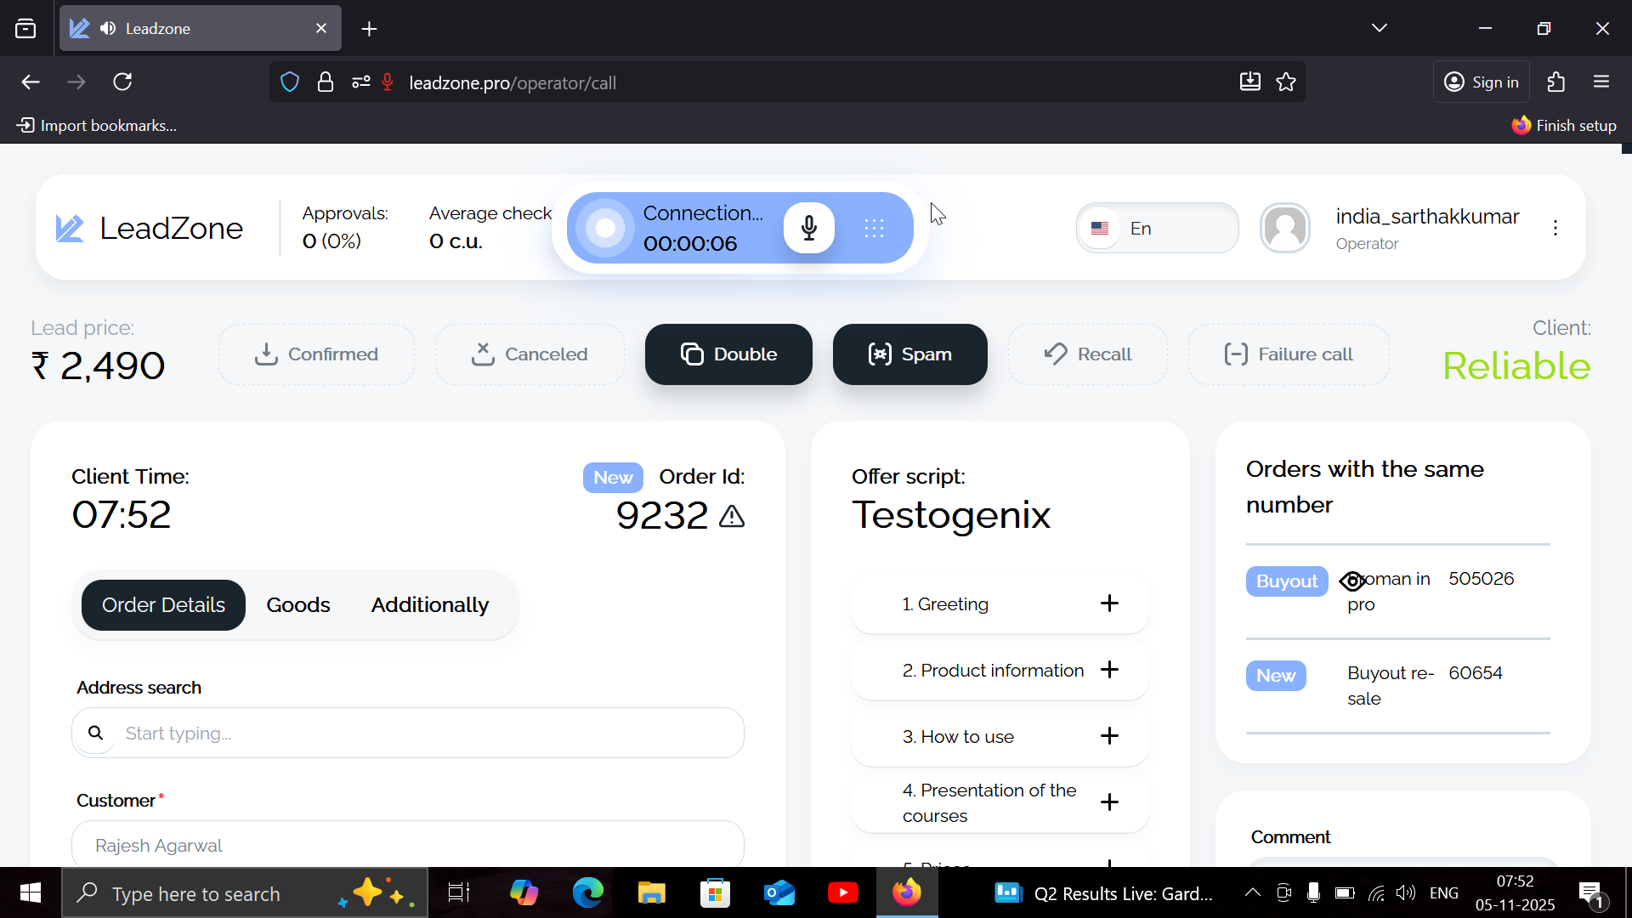The image size is (1632, 918).
Task: Click the eye icon beside Buyout order
Action: coord(1351,581)
